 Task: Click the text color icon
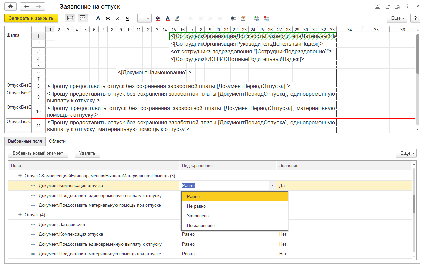point(168,18)
